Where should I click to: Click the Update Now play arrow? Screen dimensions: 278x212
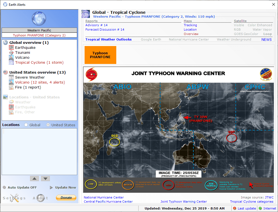coord(51,187)
